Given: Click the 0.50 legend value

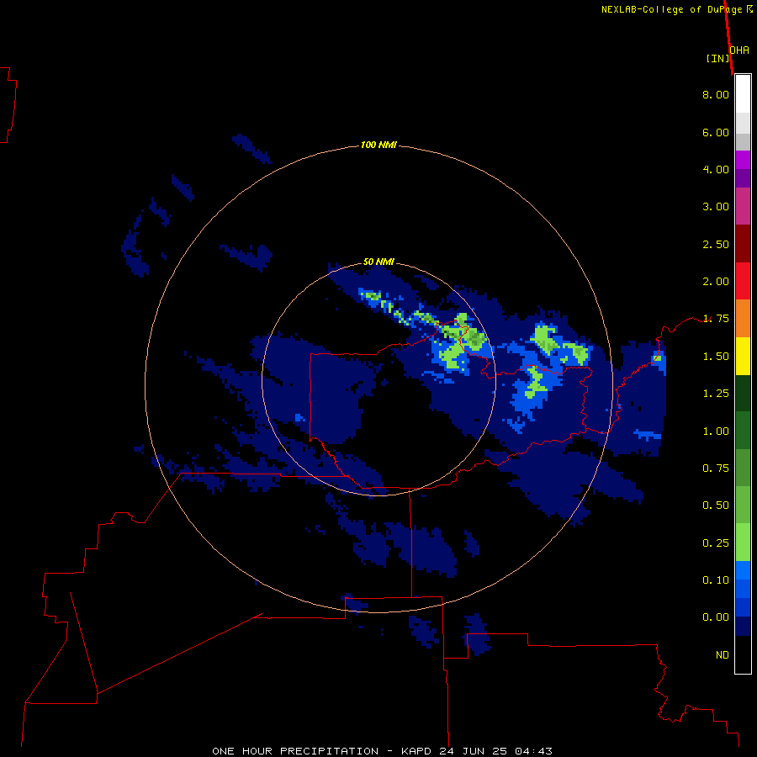Looking at the screenshot, I should pos(716,506).
